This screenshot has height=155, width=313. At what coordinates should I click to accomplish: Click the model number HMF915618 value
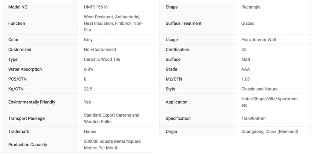coord(96,7)
